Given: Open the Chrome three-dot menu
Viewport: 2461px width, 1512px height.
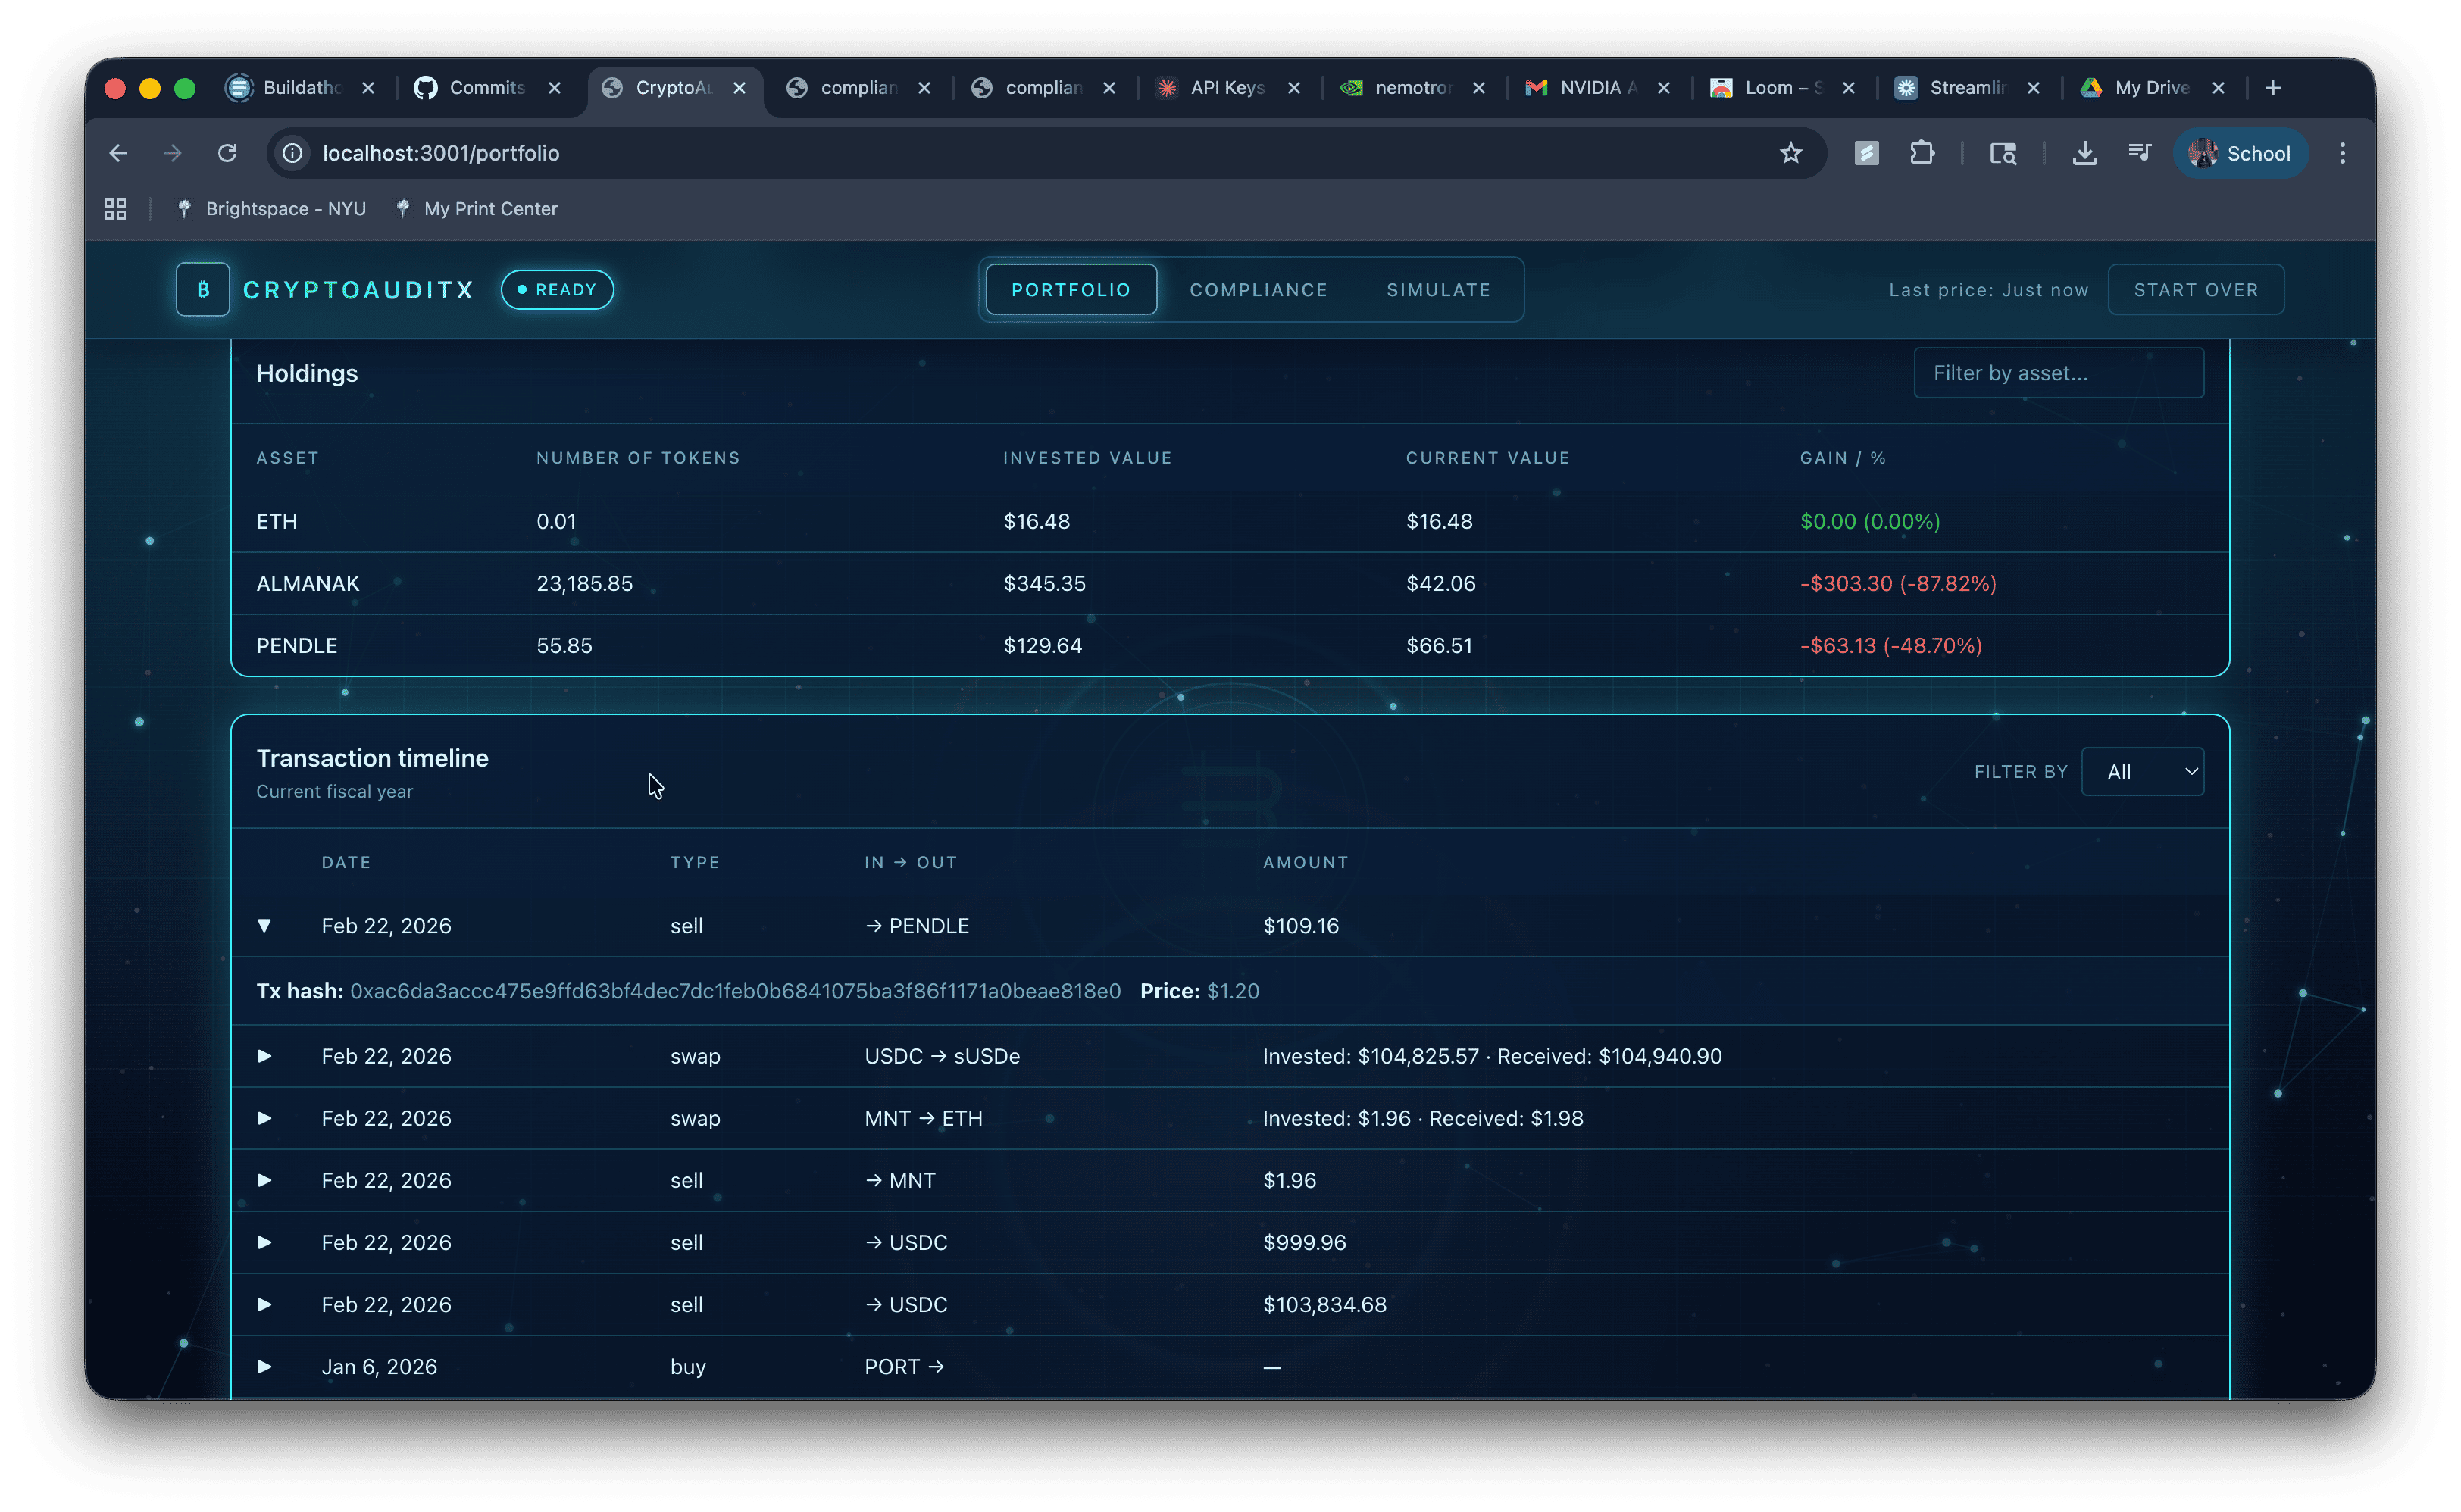Looking at the screenshot, I should point(2342,153).
